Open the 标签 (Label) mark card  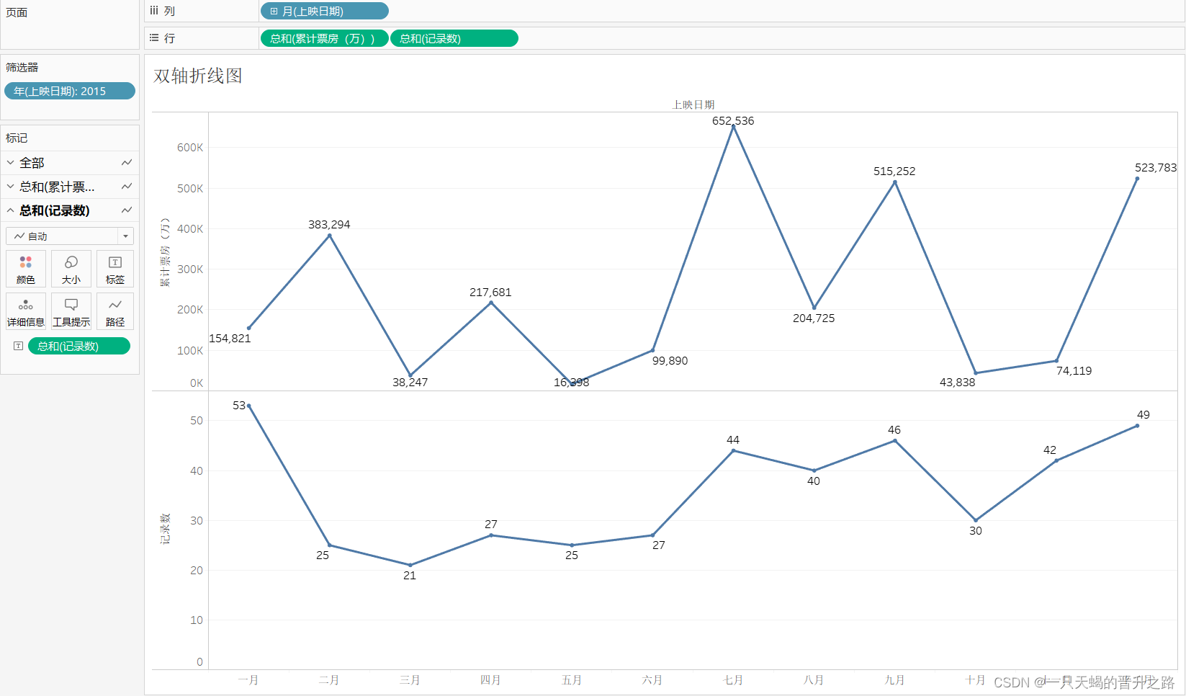point(115,269)
